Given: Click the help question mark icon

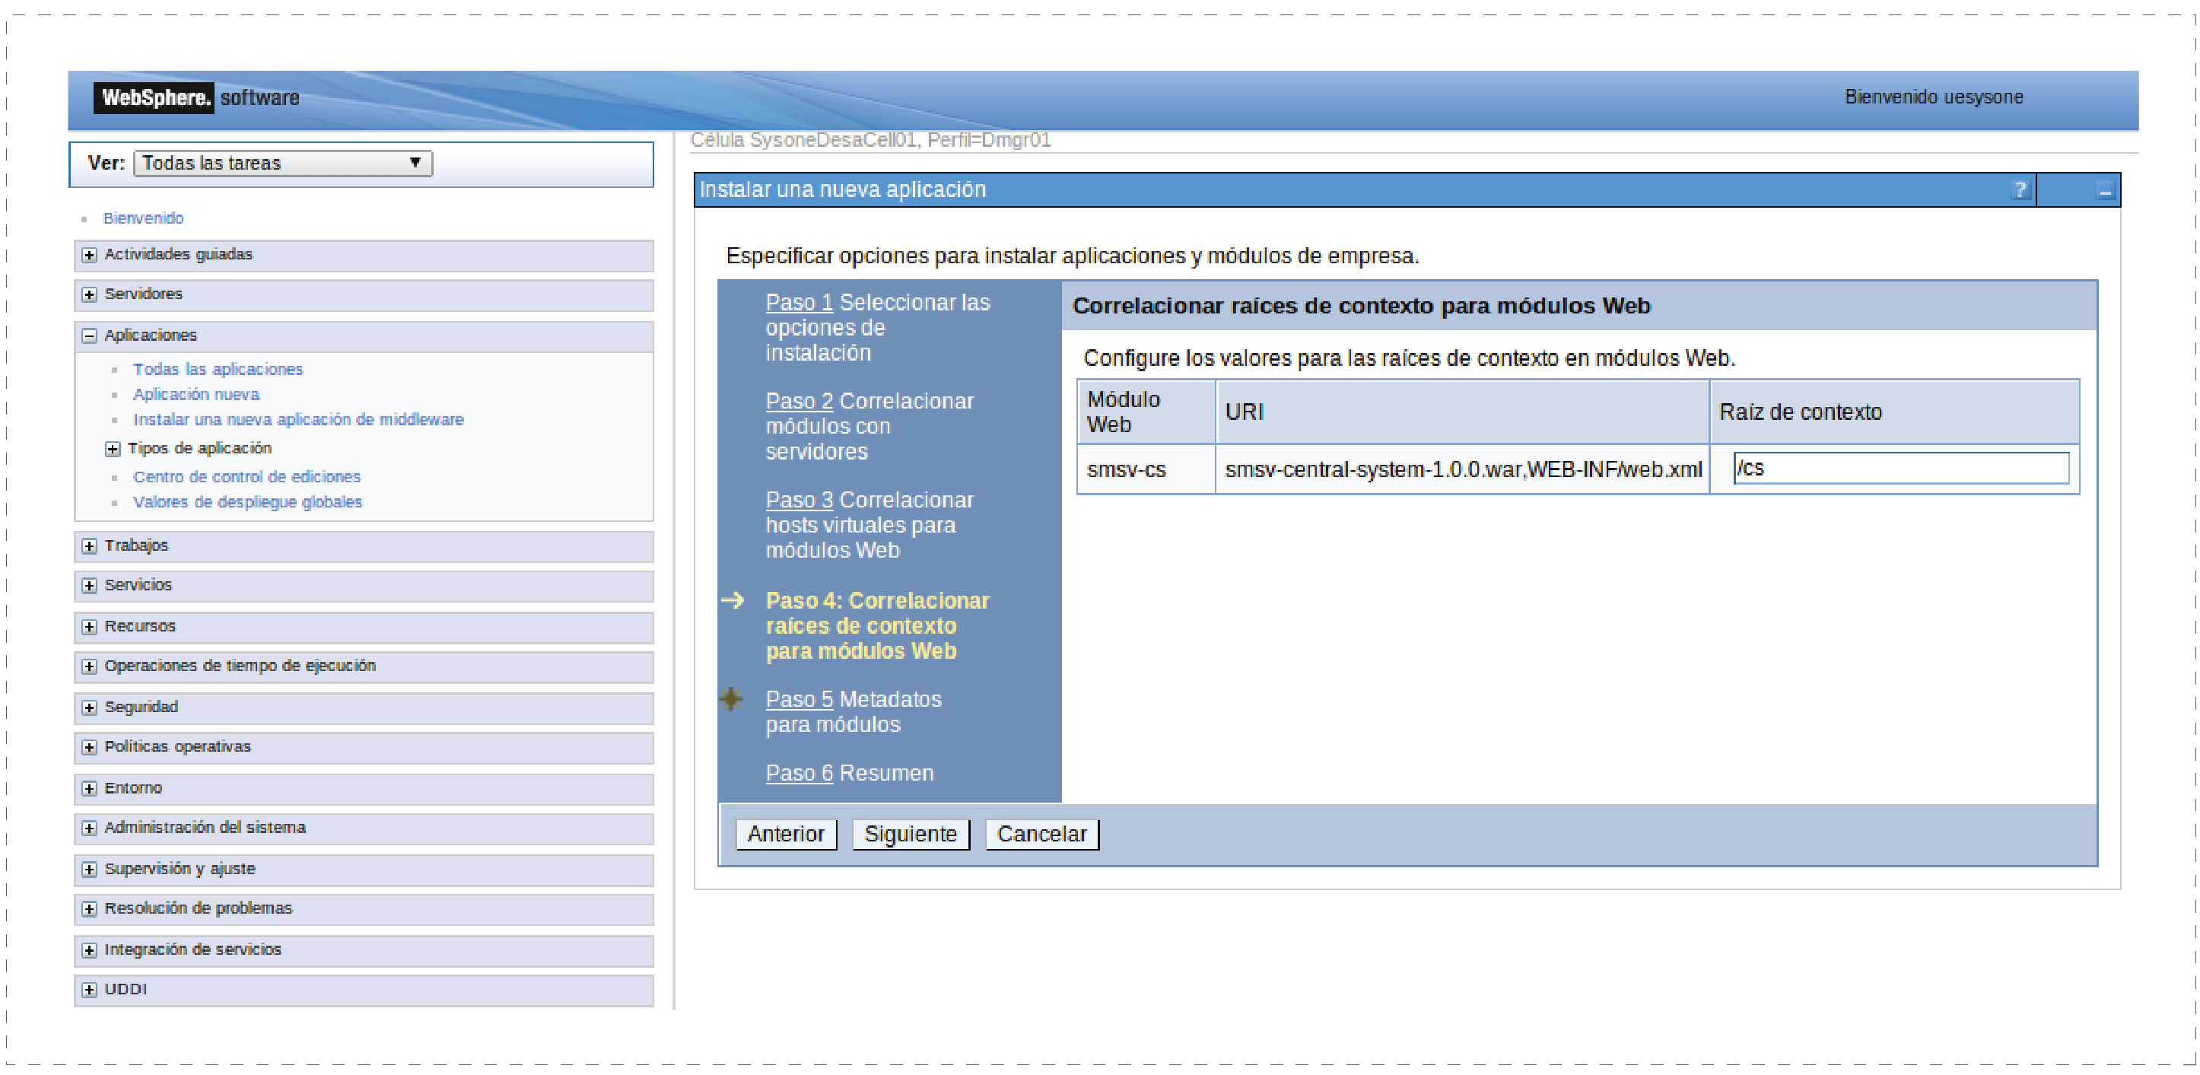Looking at the screenshot, I should (2019, 189).
